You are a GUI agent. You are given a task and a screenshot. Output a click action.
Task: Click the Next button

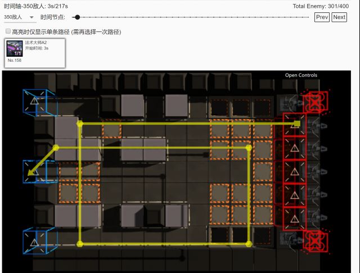(339, 17)
